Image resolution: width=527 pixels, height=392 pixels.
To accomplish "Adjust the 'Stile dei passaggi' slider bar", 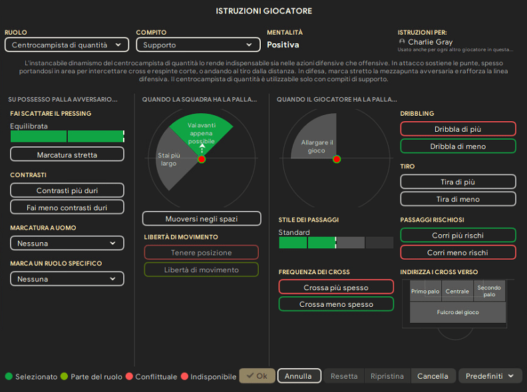I will tap(335, 243).
